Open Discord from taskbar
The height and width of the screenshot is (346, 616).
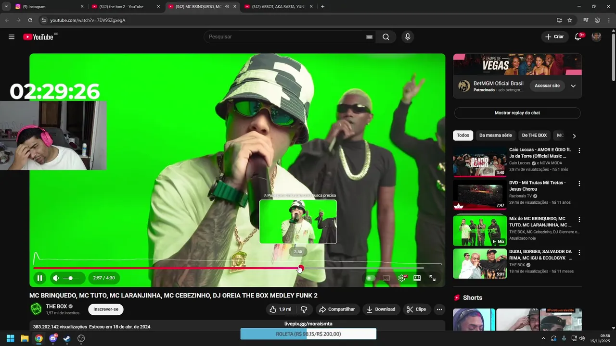coord(53,338)
